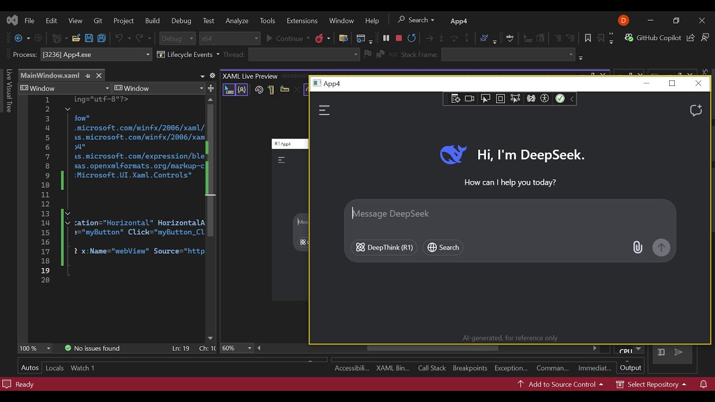Start a new chat in DeepSeek
This screenshot has width=715, height=402.
tap(696, 111)
